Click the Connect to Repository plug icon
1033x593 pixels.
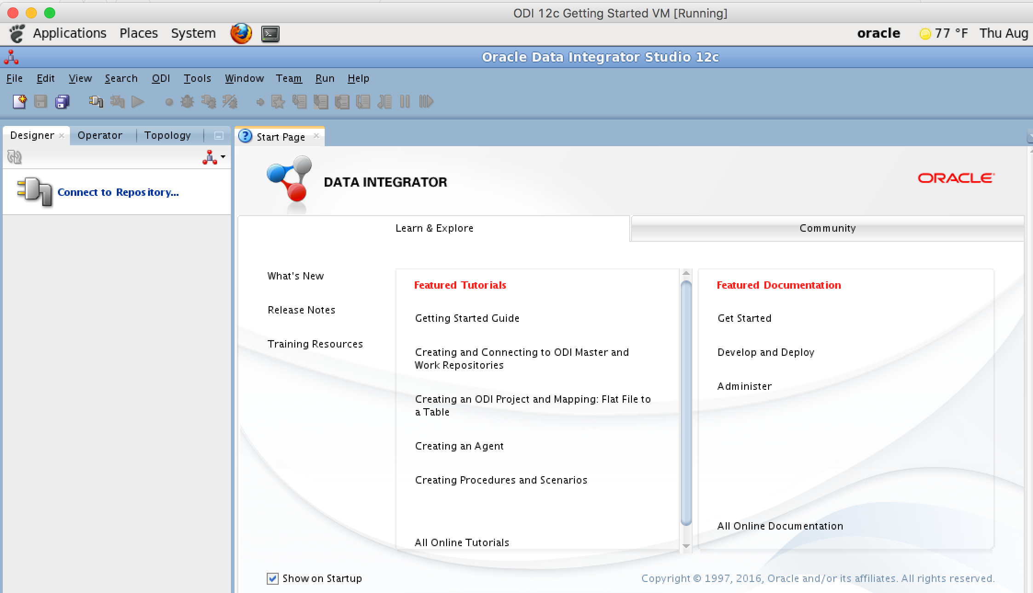[x=34, y=192]
